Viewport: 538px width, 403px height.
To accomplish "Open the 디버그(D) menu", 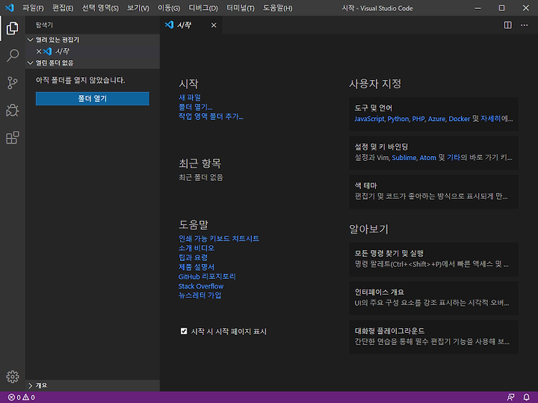I will tap(203, 8).
